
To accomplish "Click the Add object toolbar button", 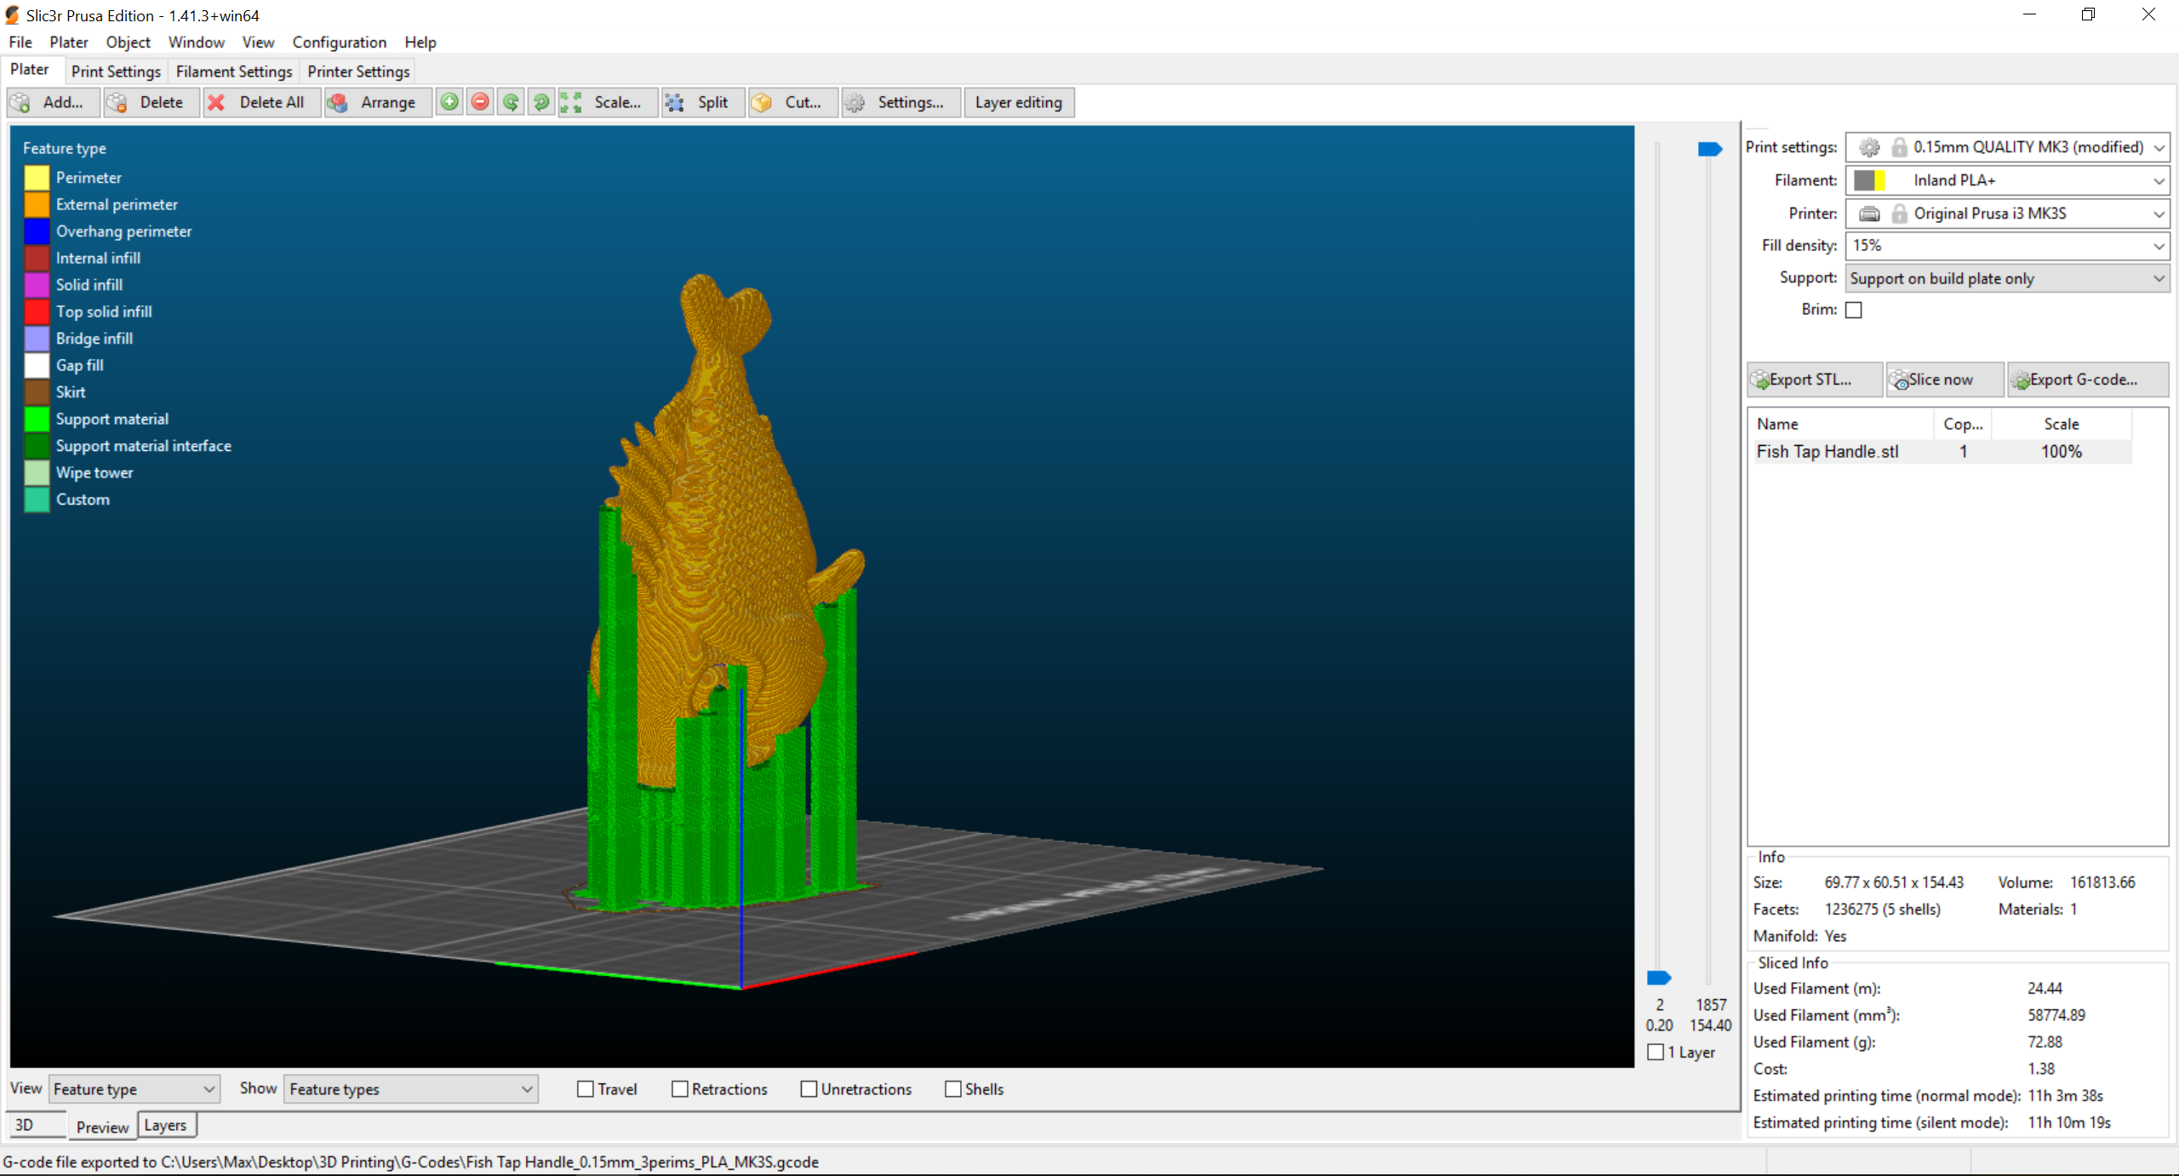I will (53, 103).
